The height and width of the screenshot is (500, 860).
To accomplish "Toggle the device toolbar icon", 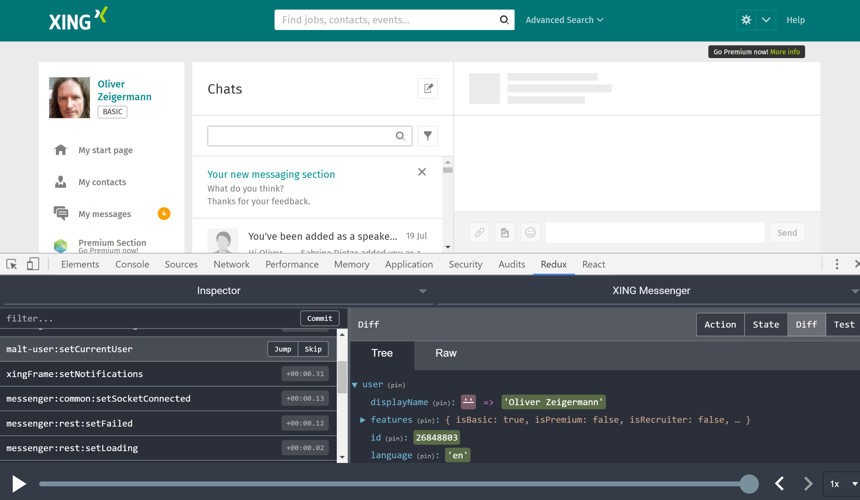I will click(x=33, y=264).
